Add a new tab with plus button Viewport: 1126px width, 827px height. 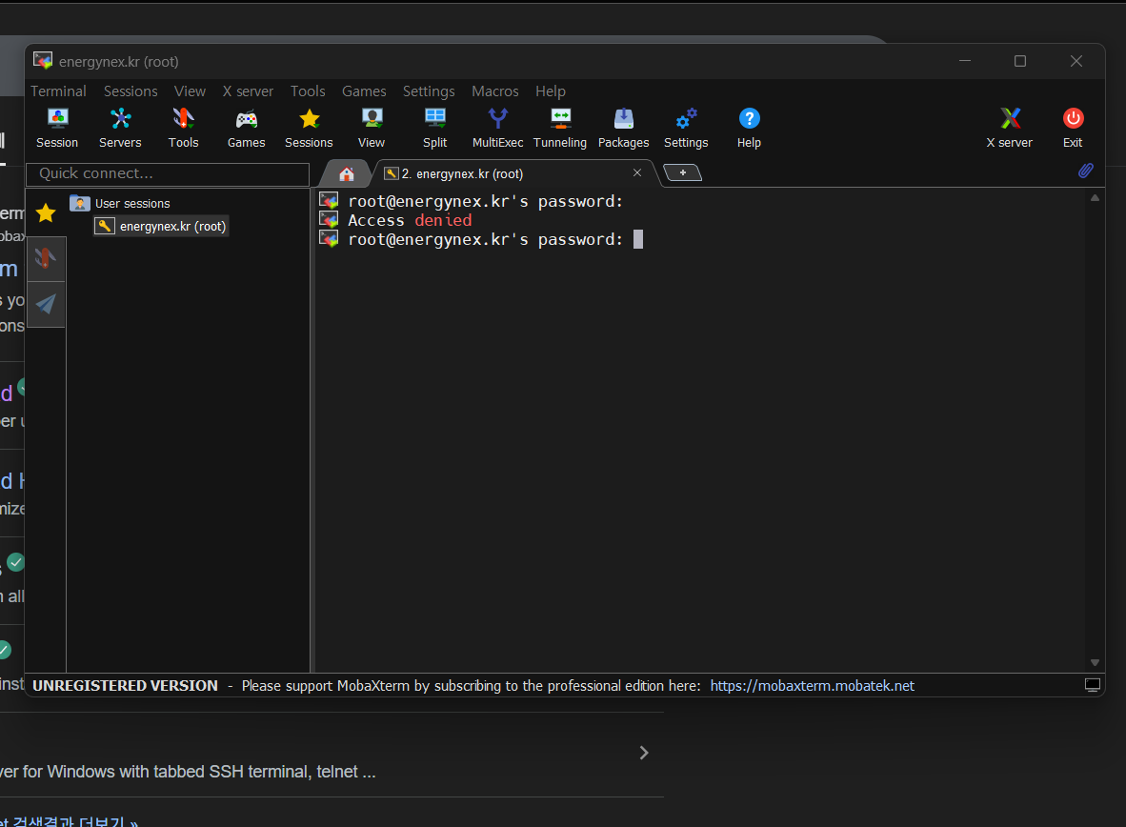tap(682, 172)
